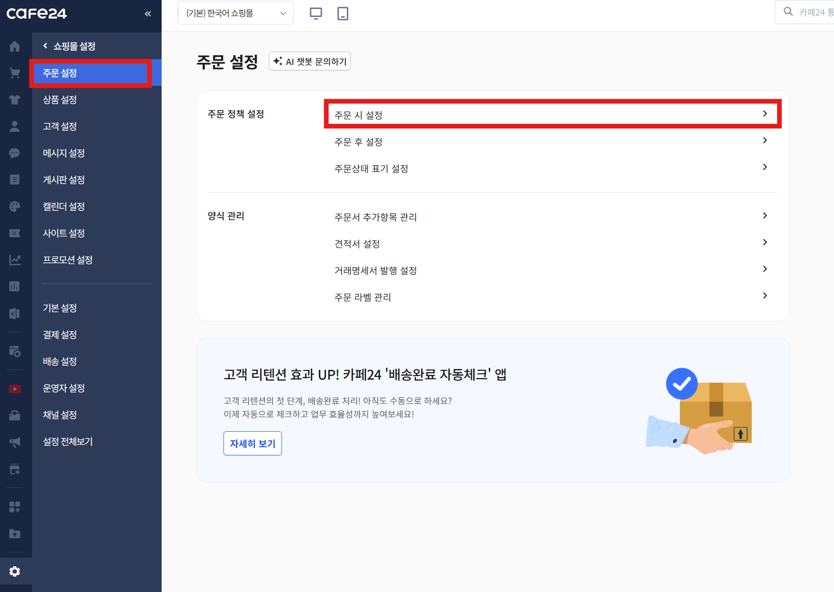Open the 사이트 설정 menu item
Viewport: 834px width, 592px height.
(64, 233)
